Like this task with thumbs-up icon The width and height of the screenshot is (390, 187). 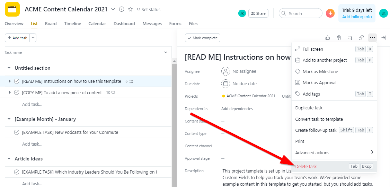(x=328, y=38)
